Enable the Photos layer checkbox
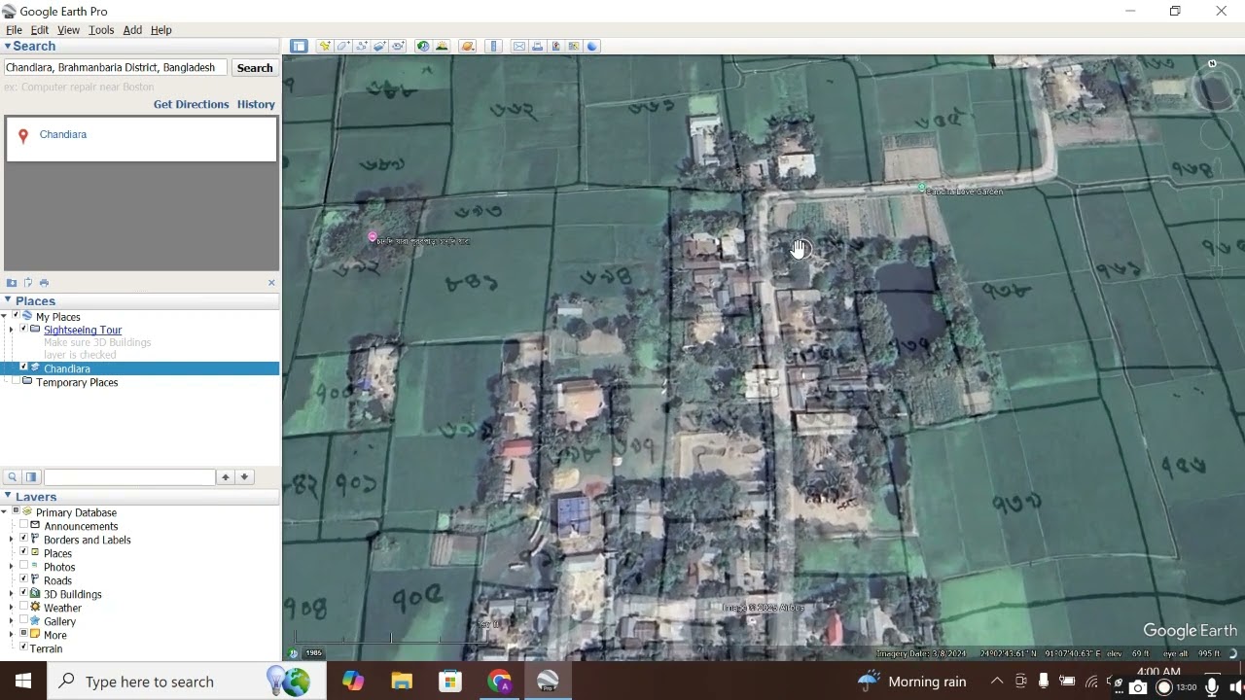 pyautogui.click(x=24, y=567)
